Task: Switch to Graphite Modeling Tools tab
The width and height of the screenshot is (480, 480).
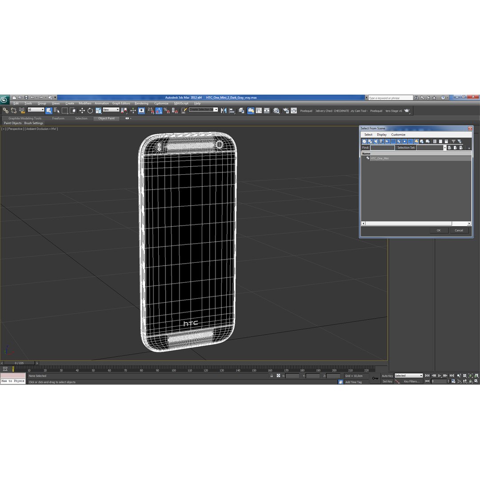Action: click(x=25, y=118)
